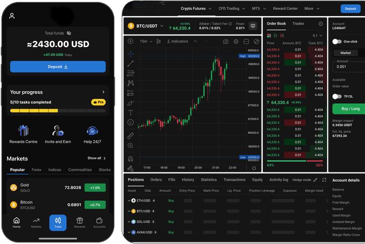Select the ruler measure tool
365x244 pixels.
(x=130, y=135)
